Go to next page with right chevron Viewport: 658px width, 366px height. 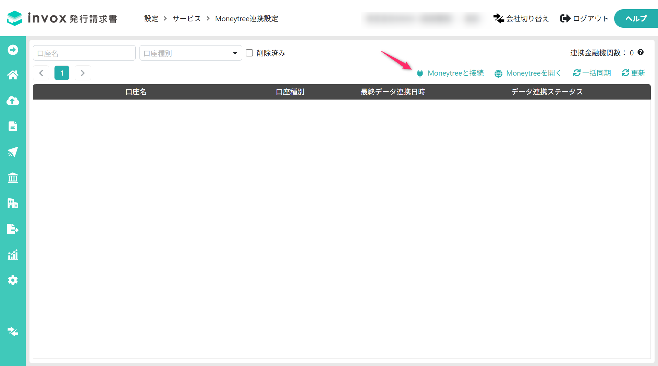click(x=83, y=73)
